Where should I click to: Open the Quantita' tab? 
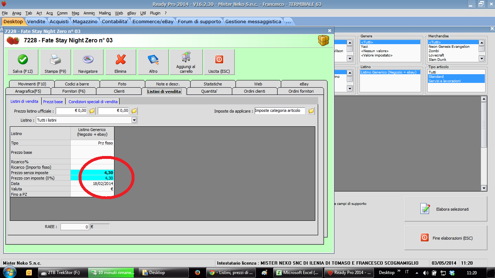[x=209, y=91]
